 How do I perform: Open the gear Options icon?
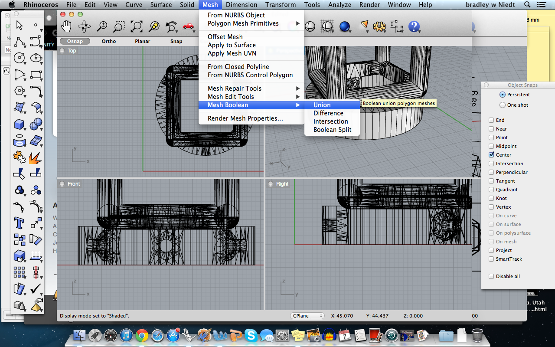pyautogui.click(x=379, y=27)
